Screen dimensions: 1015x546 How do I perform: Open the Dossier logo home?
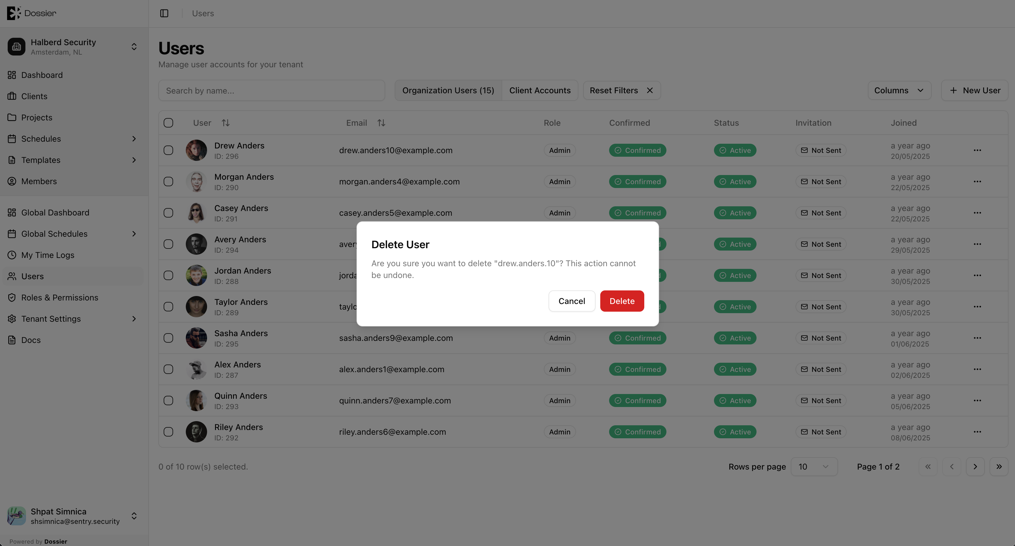(x=32, y=13)
